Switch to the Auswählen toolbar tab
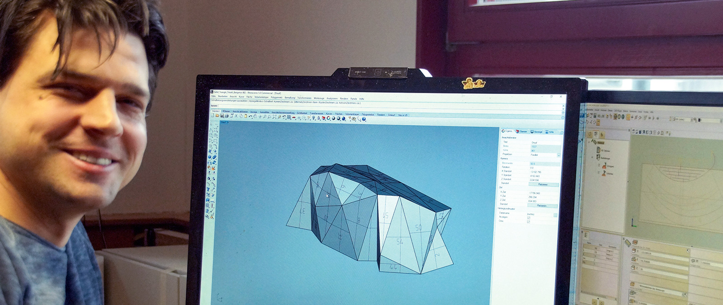 pyautogui.click(x=265, y=112)
